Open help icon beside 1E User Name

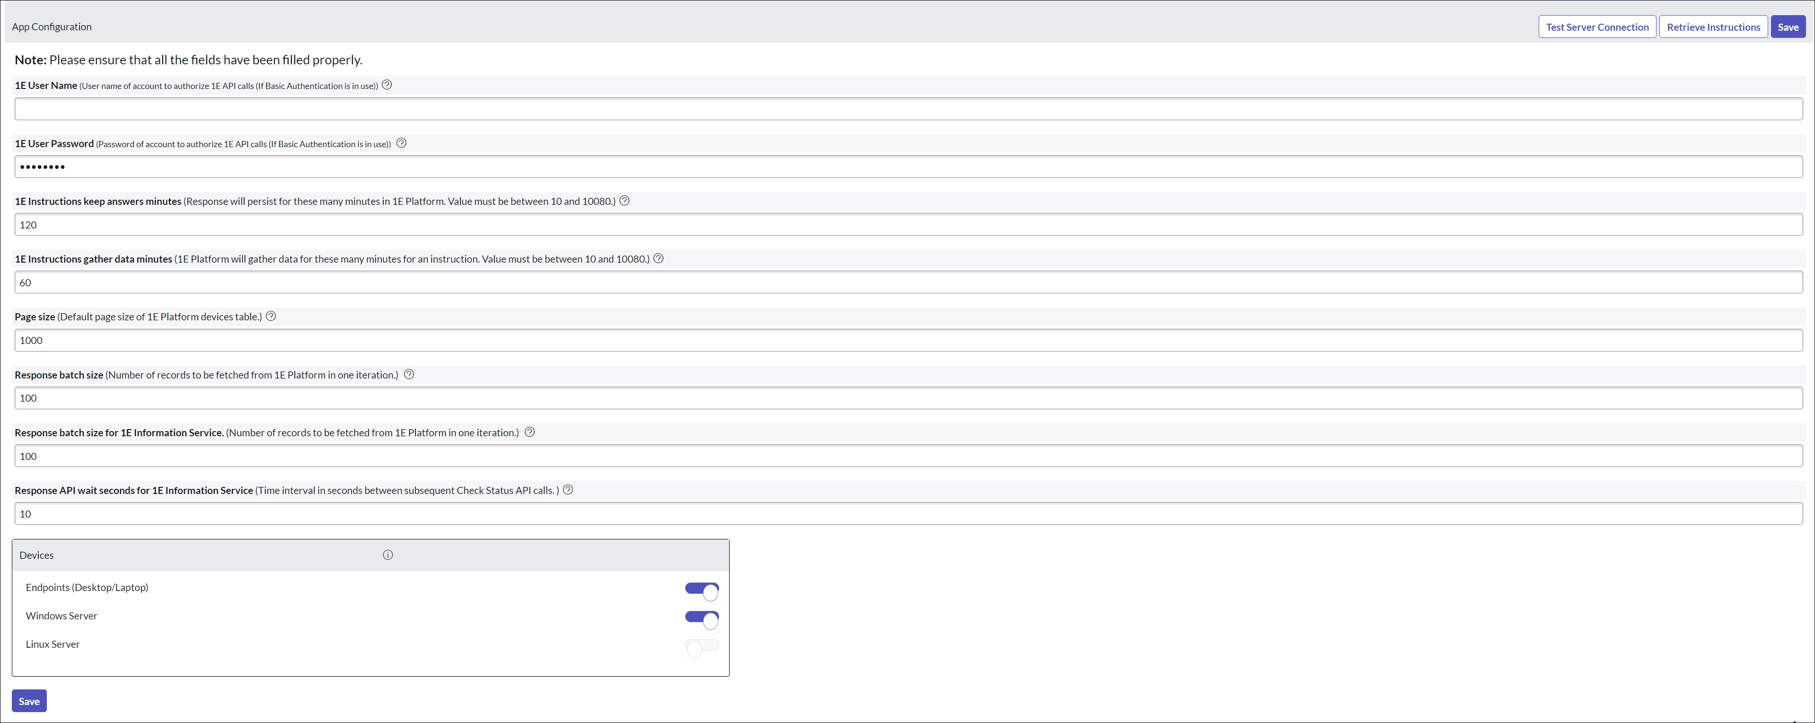[x=387, y=85]
